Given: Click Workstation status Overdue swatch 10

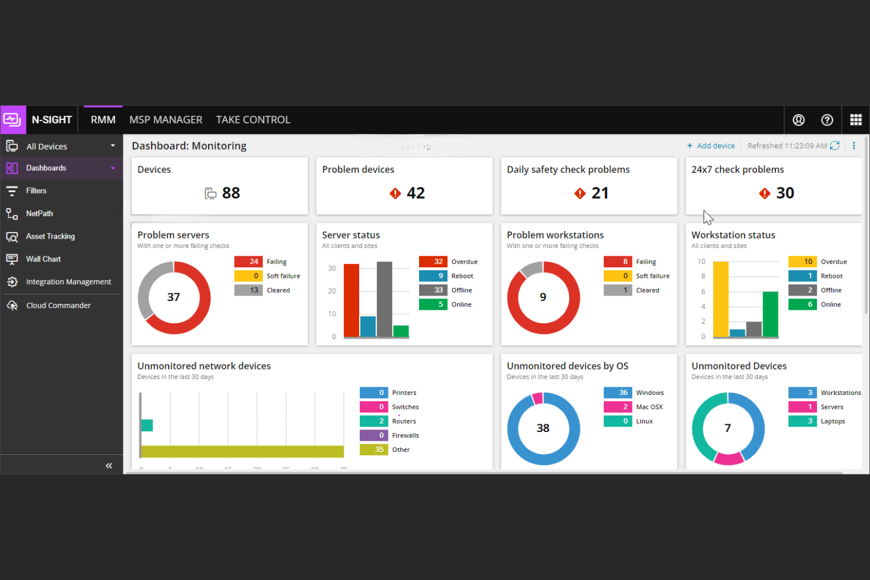Looking at the screenshot, I should click(x=802, y=262).
